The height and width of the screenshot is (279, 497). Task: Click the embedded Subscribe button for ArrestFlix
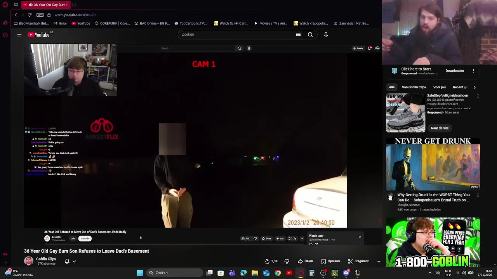click(x=85, y=239)
